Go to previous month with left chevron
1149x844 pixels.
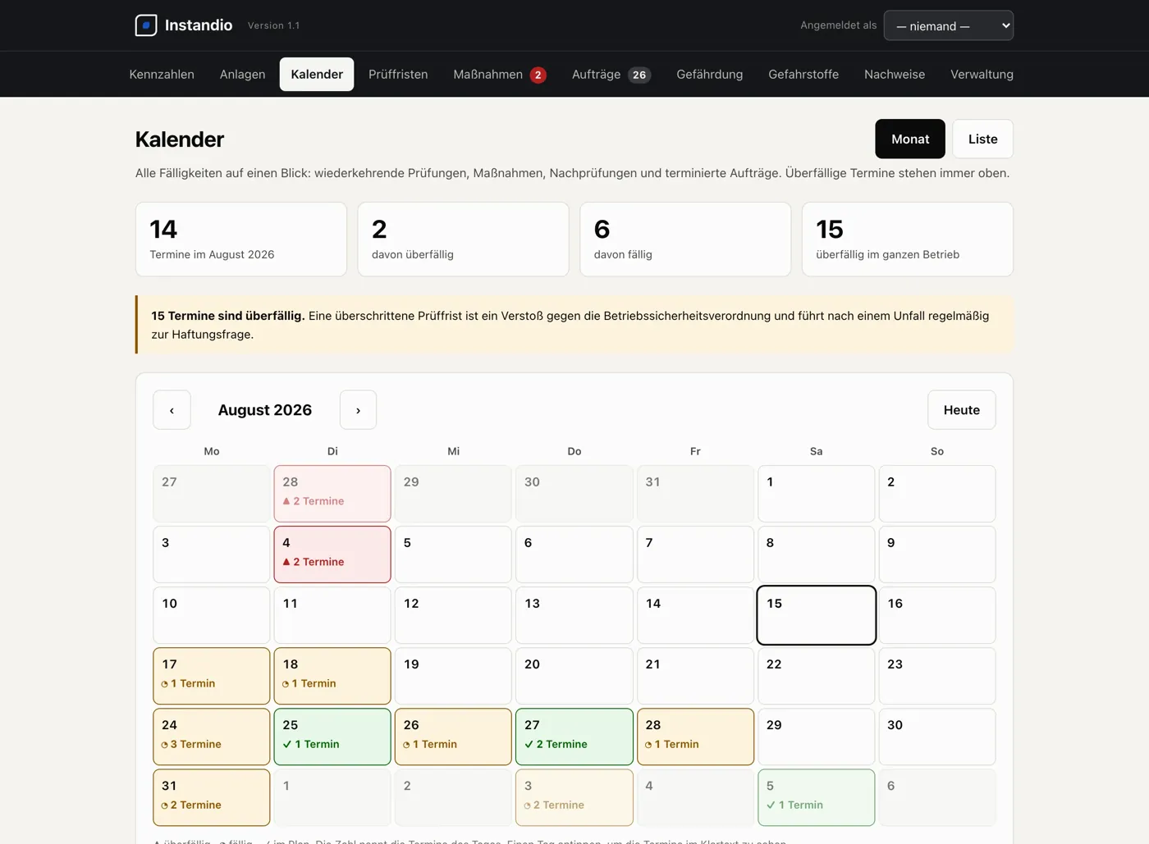point(172,410)
